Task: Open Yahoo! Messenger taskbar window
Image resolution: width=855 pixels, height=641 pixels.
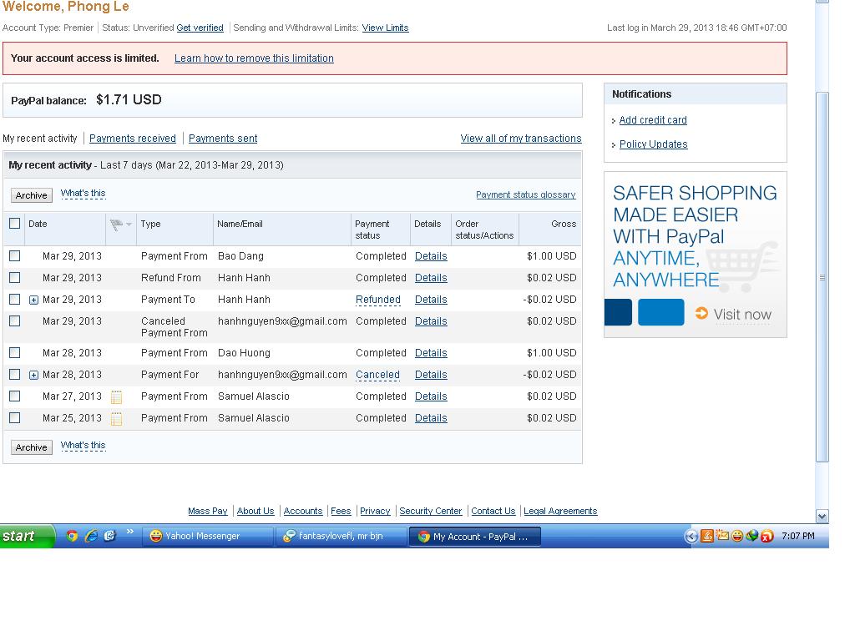Action: point(207,537)
